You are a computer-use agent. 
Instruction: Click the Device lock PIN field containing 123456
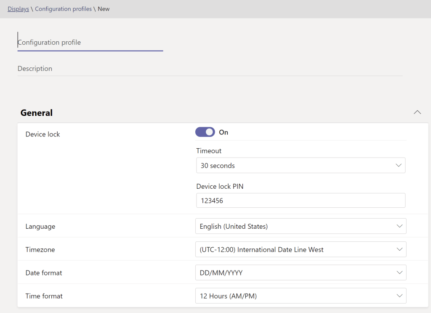point(301,201)
